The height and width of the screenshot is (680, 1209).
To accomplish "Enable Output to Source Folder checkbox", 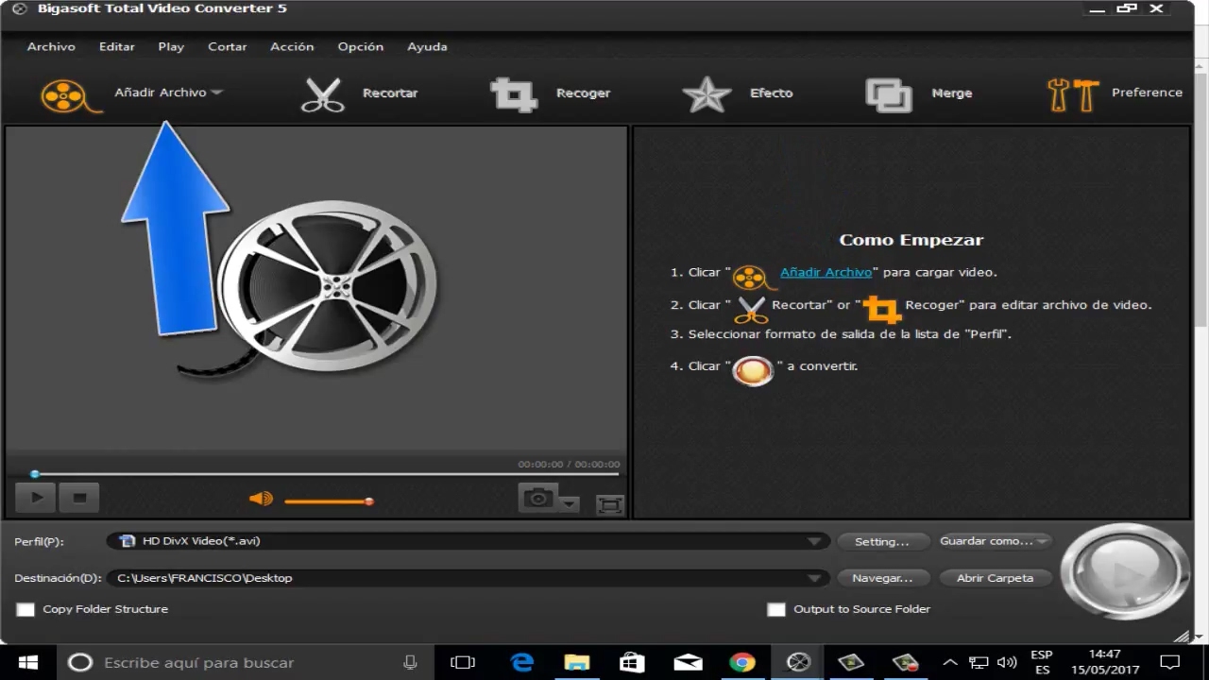I will point(776,610).
